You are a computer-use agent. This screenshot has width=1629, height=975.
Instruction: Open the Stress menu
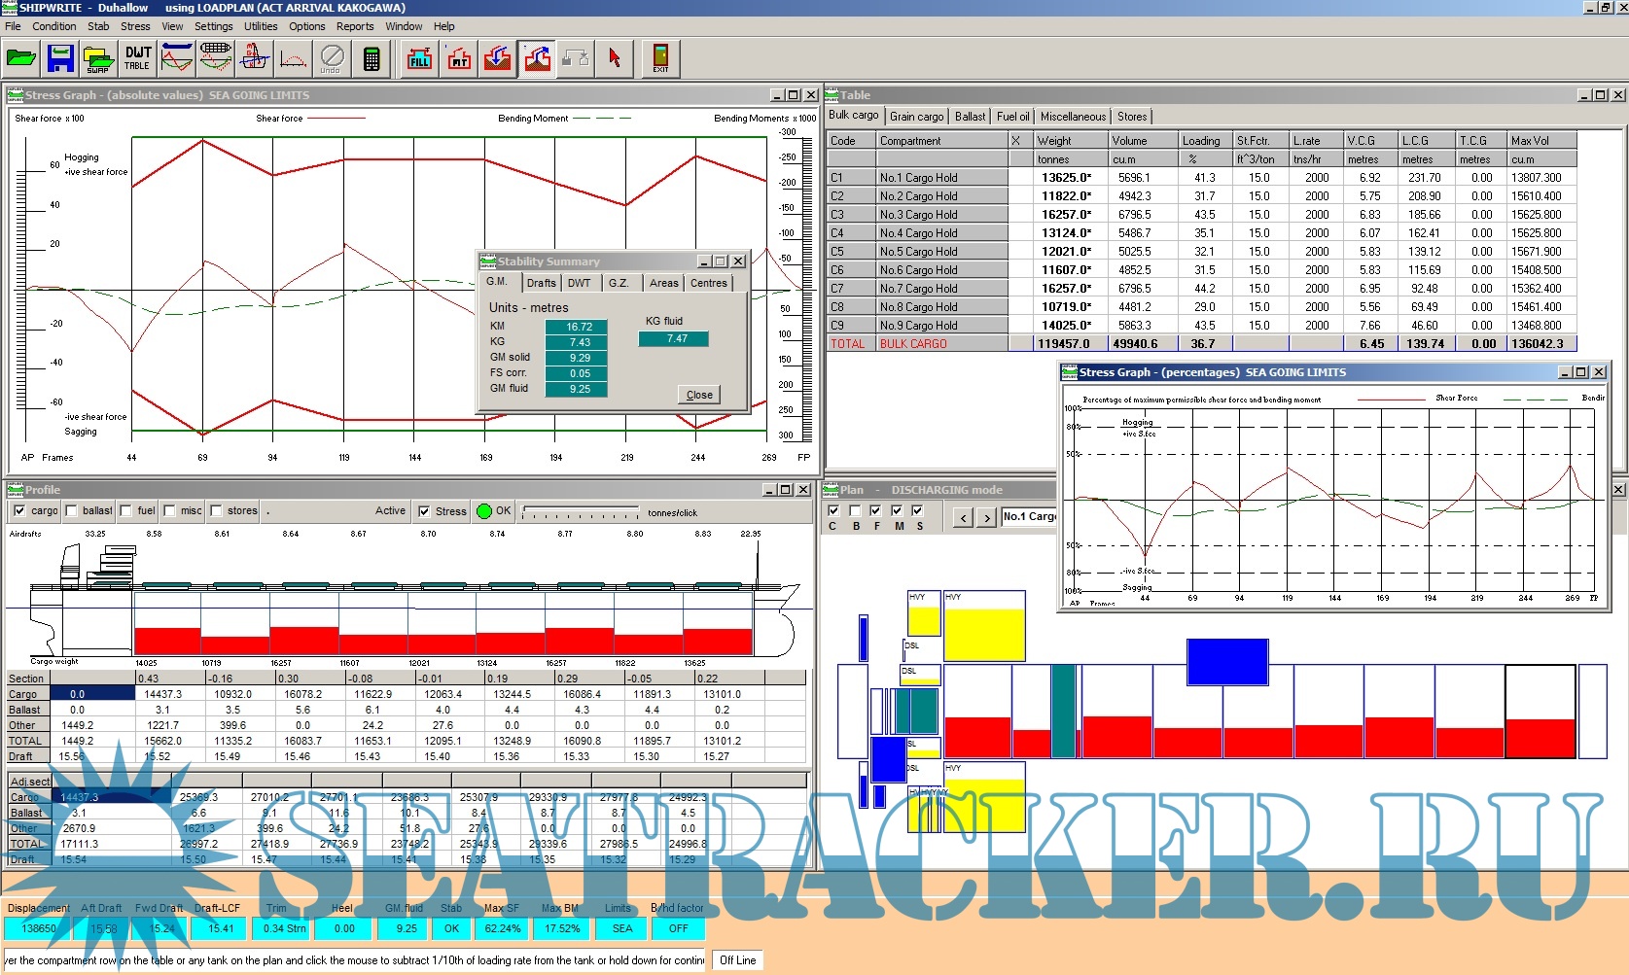[x=135, y=26]
